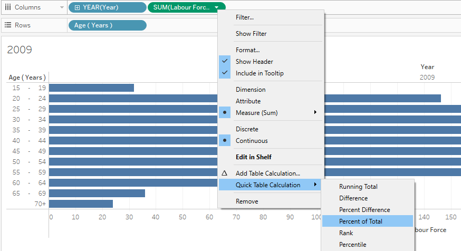Toggle the Show Header checkmark
Screen dimensions: 461x251
point(225,61)
